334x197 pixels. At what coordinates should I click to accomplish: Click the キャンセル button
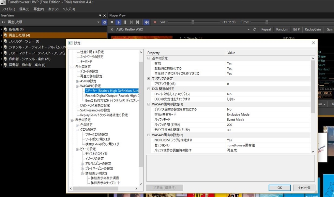pyautogui.click(x=304, y=188)
